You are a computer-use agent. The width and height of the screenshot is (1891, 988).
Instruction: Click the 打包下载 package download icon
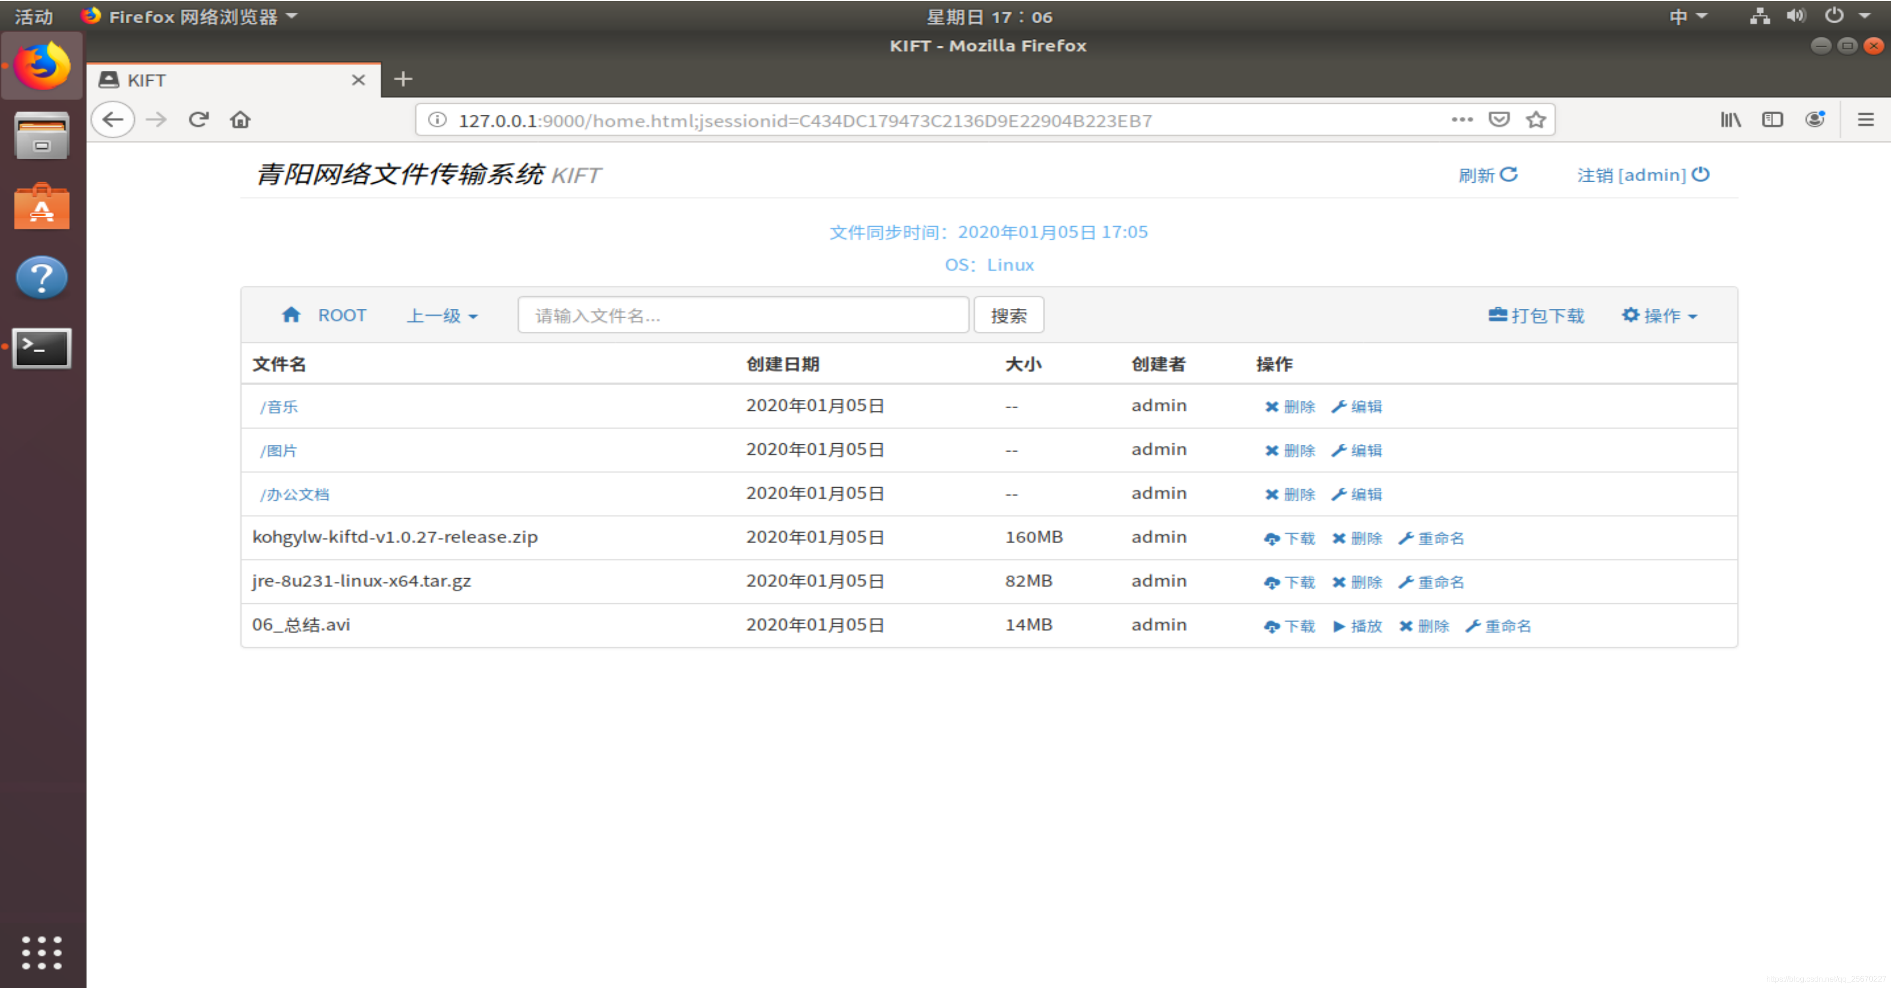[x=1498, y=315]
